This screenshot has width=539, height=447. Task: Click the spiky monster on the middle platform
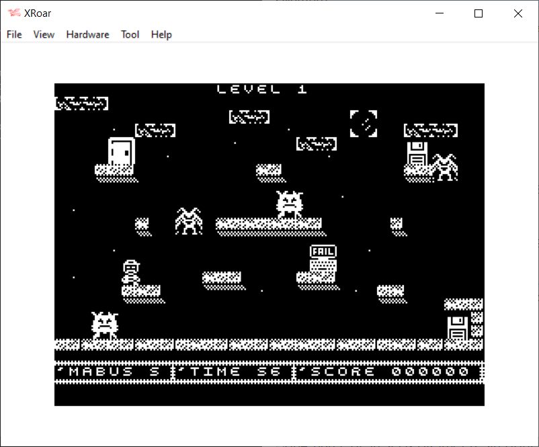tap(290, 204)
